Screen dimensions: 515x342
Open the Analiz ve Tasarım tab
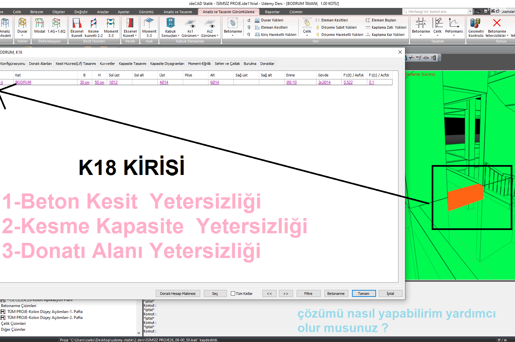coord(178,12)
